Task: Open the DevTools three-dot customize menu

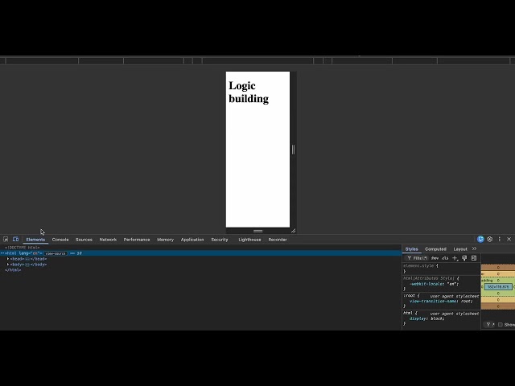Action: tap(499, 240)
